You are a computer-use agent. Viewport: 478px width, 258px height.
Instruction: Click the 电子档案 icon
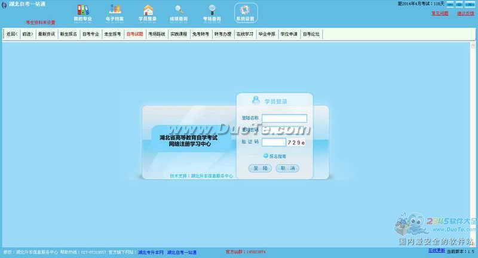pyautogui.click(x=115, y=12)
